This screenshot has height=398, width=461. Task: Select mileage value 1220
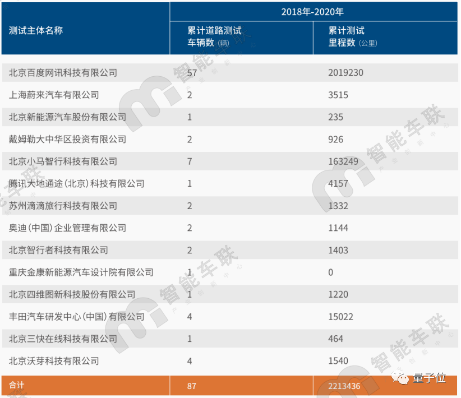coord(338,294)
